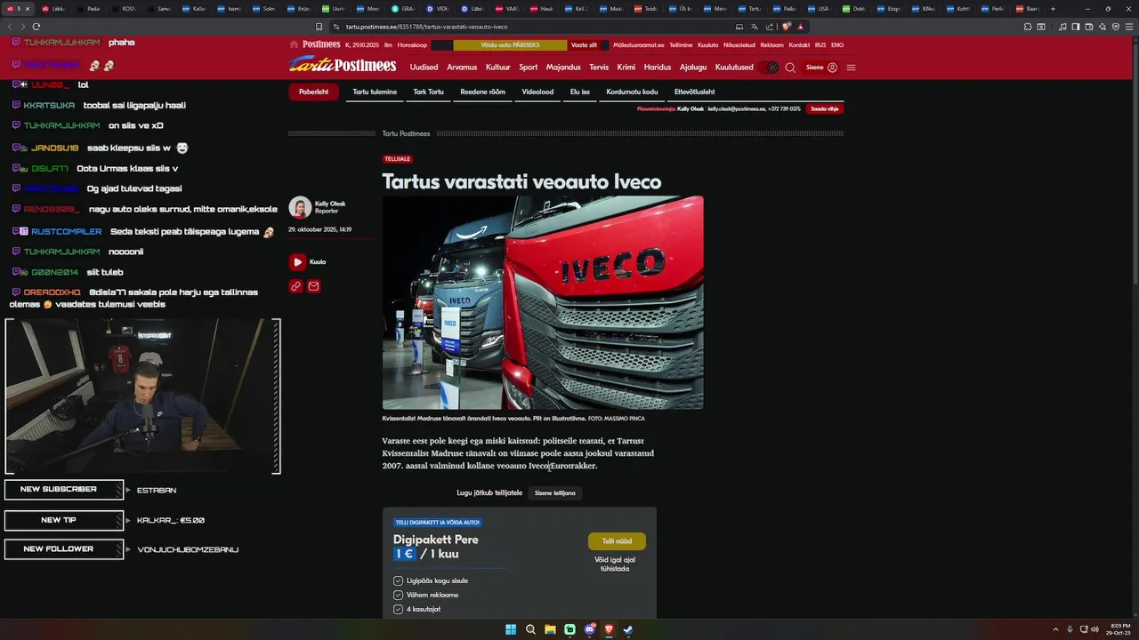Viewport: 1139px width, 640px height.
Task: Select the Ettevõtlusleht tab
Action: pyautogui.click(x=694, y=92)
